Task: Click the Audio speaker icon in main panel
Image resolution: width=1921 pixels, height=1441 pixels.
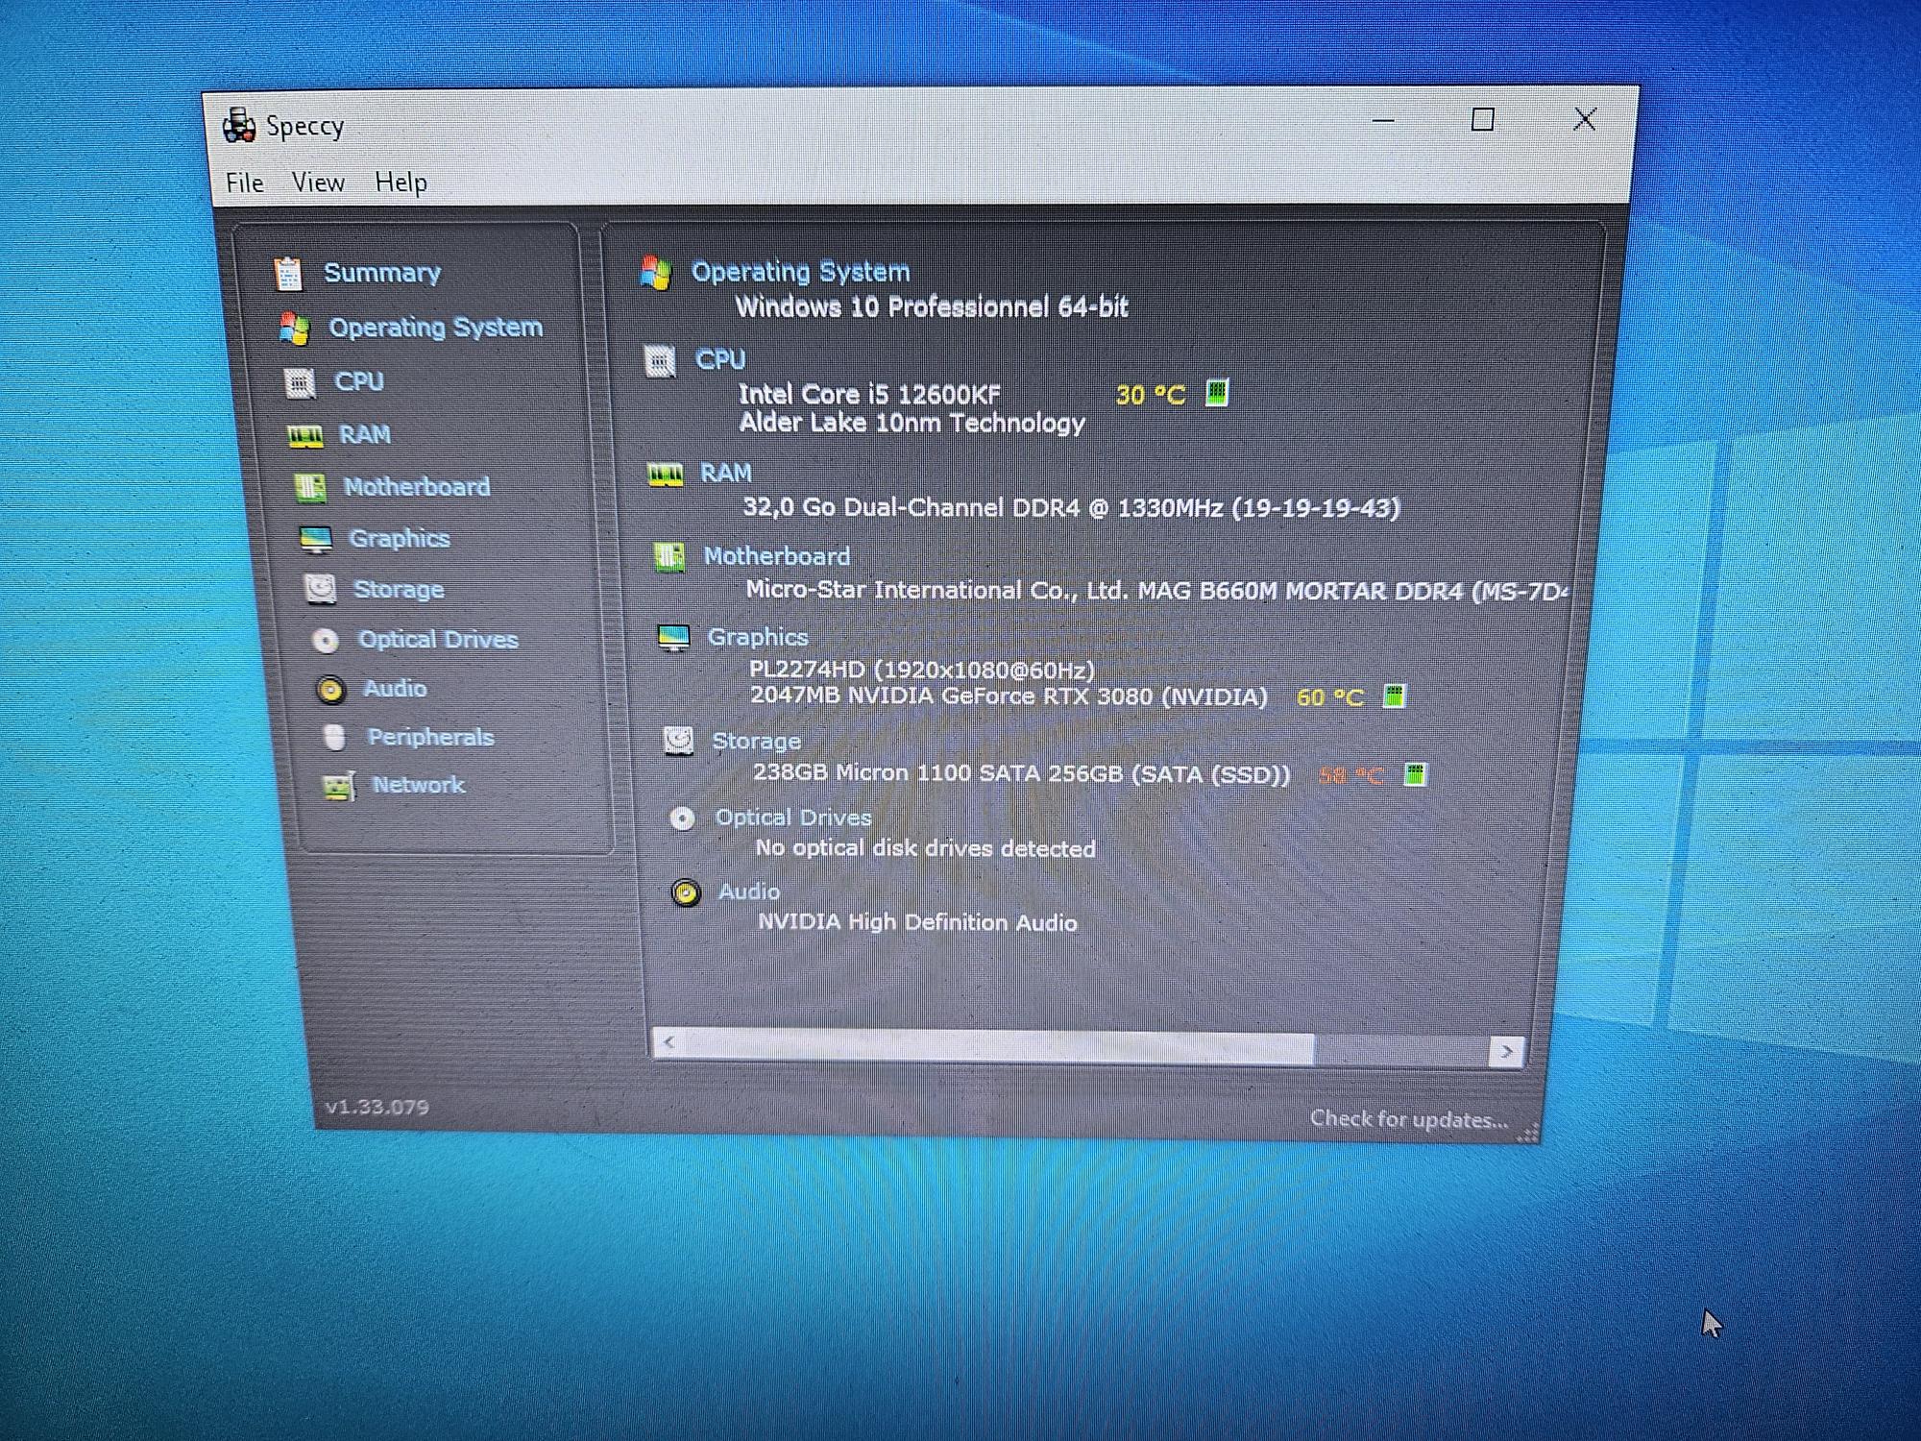Action: pos(685,893)
